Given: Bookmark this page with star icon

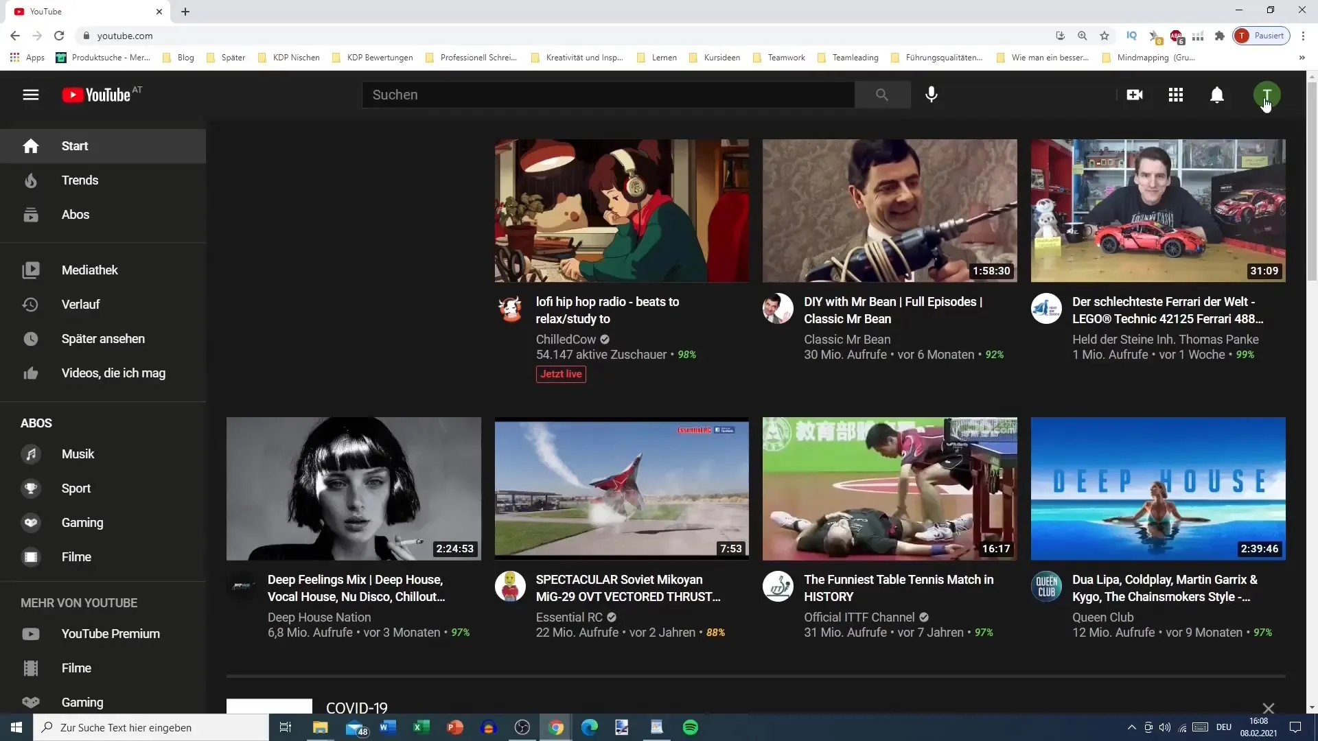Looking at the screenshot, I should [x=1105, y=36].
